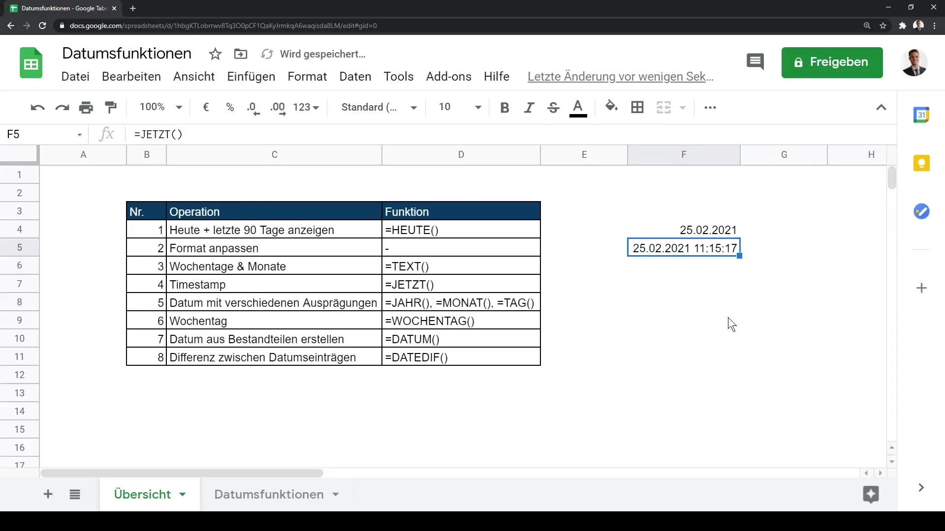The width and height of the screenshot is (945, 531).
Task: Open the Übersicht tab dropdown arrow
Action: point(183,495)
